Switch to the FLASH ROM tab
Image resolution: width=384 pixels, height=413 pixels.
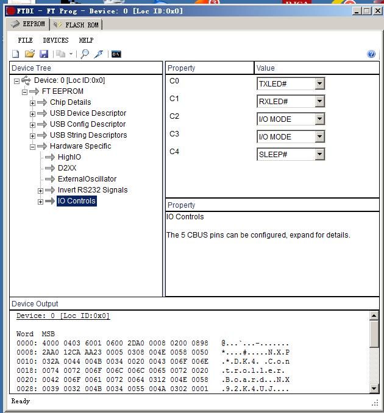(x=76, y=25)
